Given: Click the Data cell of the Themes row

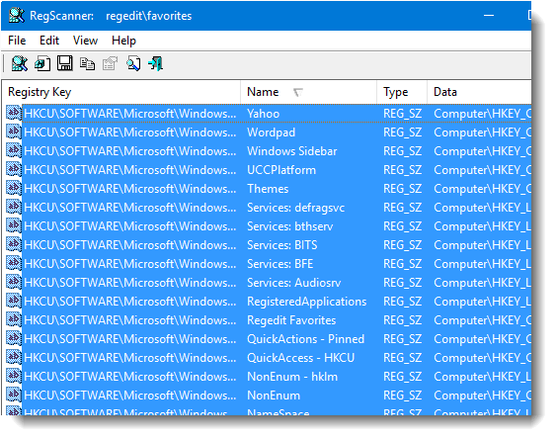Looking at the screenshot, I should (482, 189).
